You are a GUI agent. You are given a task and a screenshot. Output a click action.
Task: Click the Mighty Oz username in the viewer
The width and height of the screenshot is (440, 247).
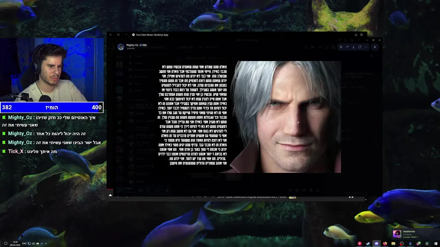click(132, 45)
